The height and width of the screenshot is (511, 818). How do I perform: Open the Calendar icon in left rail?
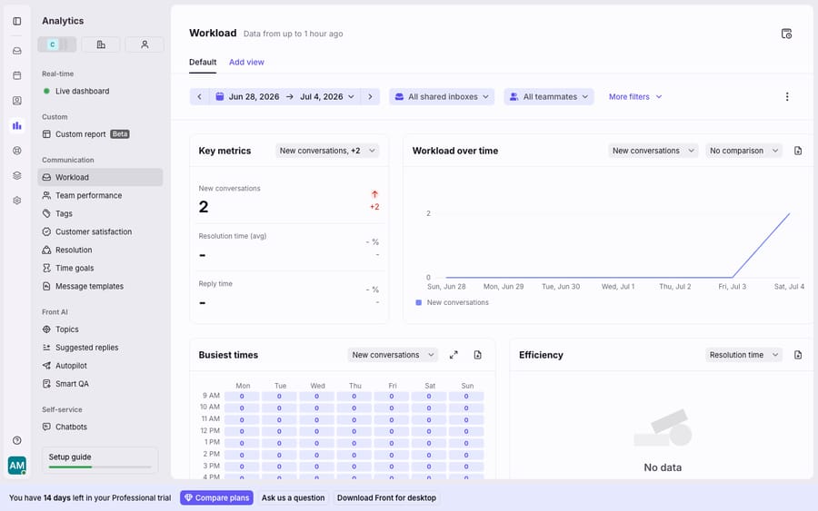pyautogui.click(x=16, y=75)
